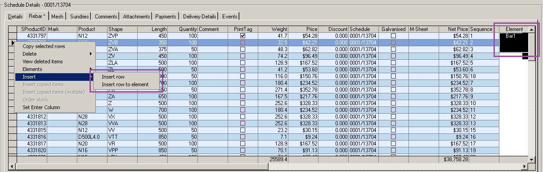Viewport: 543px width, 172px height.
Task: Switch to the Comments tab
Action: 106,17
